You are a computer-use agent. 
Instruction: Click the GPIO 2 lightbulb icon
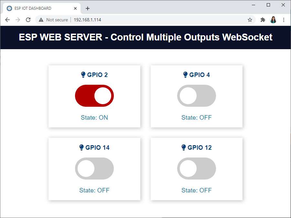84,74
